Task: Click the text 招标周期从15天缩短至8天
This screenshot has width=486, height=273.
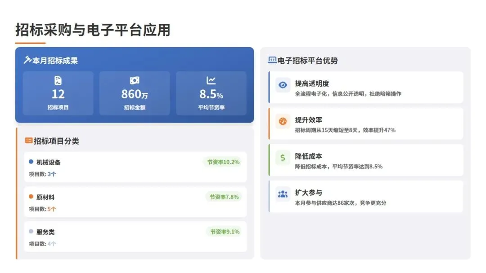Action: point(326,130)
